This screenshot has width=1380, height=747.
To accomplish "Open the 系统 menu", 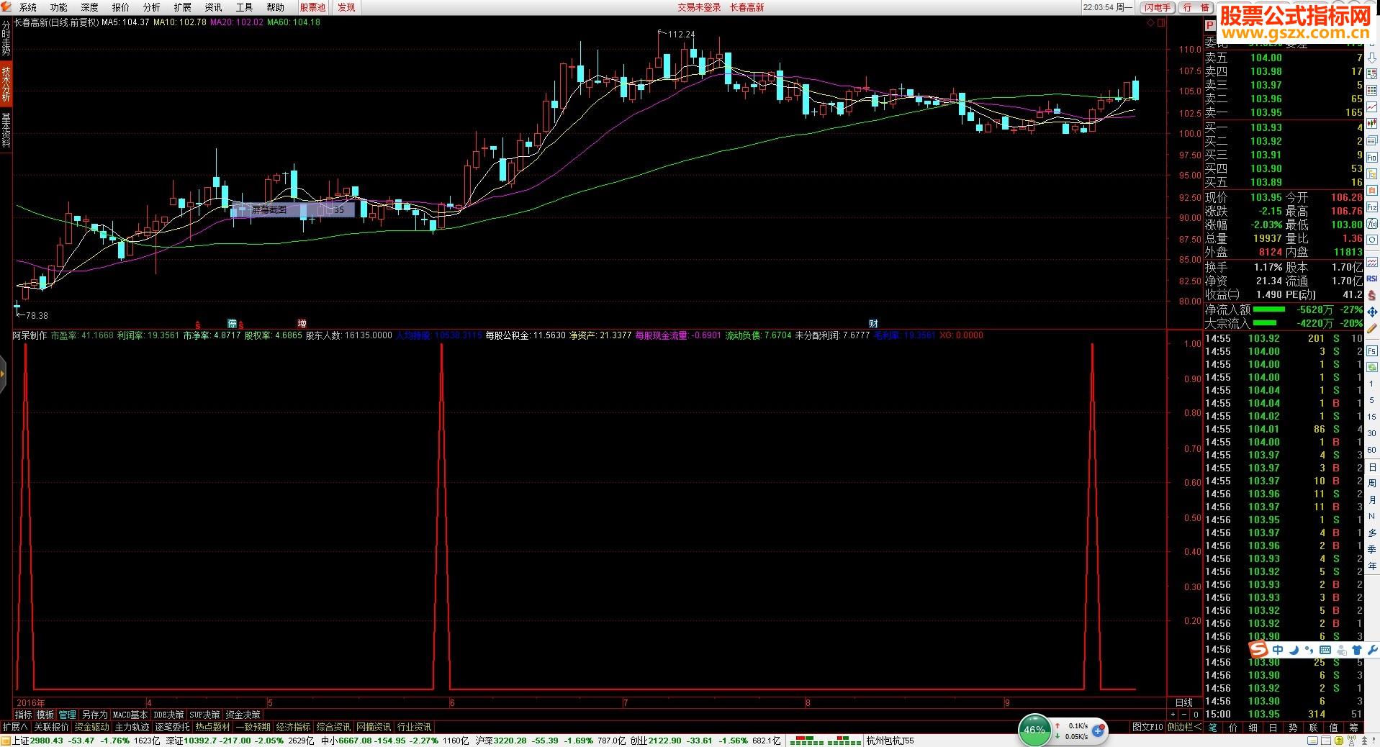I will pos(27,7).
